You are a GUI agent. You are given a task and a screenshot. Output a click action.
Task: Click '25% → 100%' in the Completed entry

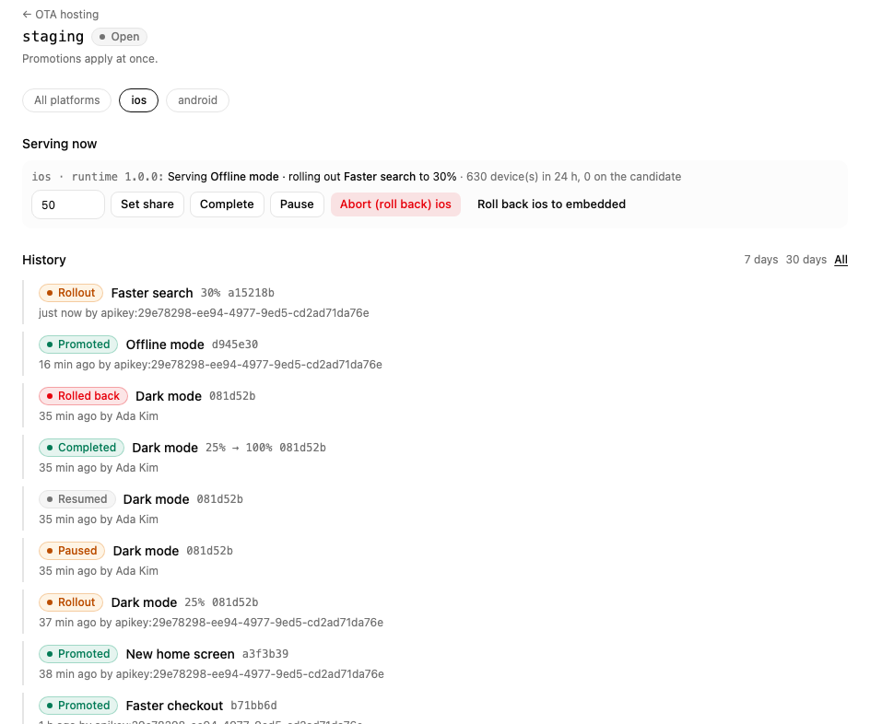(x=239, y=448)
